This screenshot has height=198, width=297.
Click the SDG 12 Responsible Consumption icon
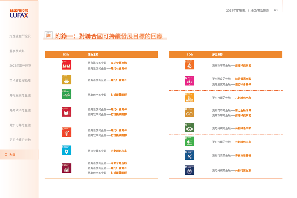point(189,113)
